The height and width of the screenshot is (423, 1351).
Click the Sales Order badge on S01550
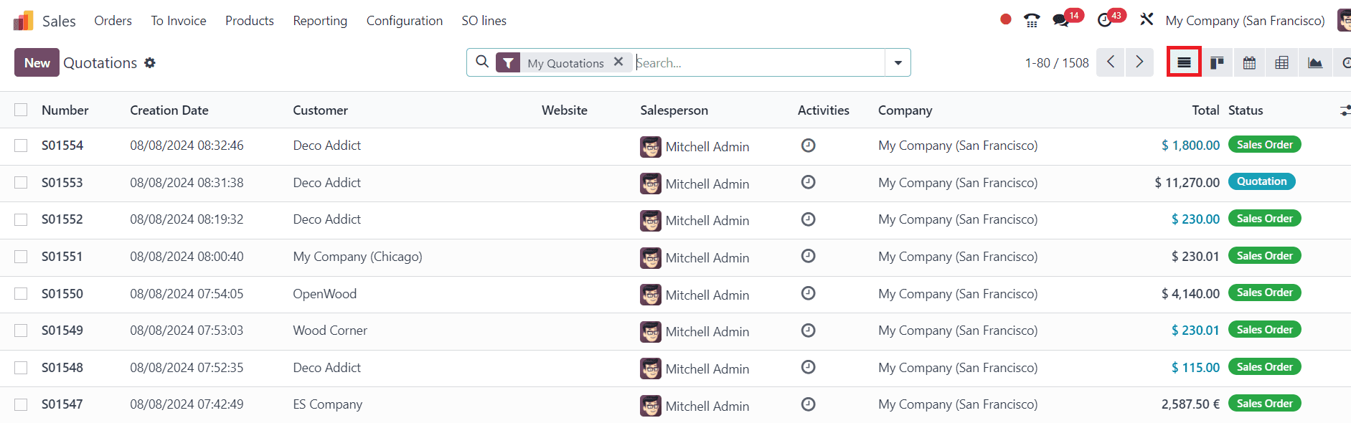[1264, 293]
